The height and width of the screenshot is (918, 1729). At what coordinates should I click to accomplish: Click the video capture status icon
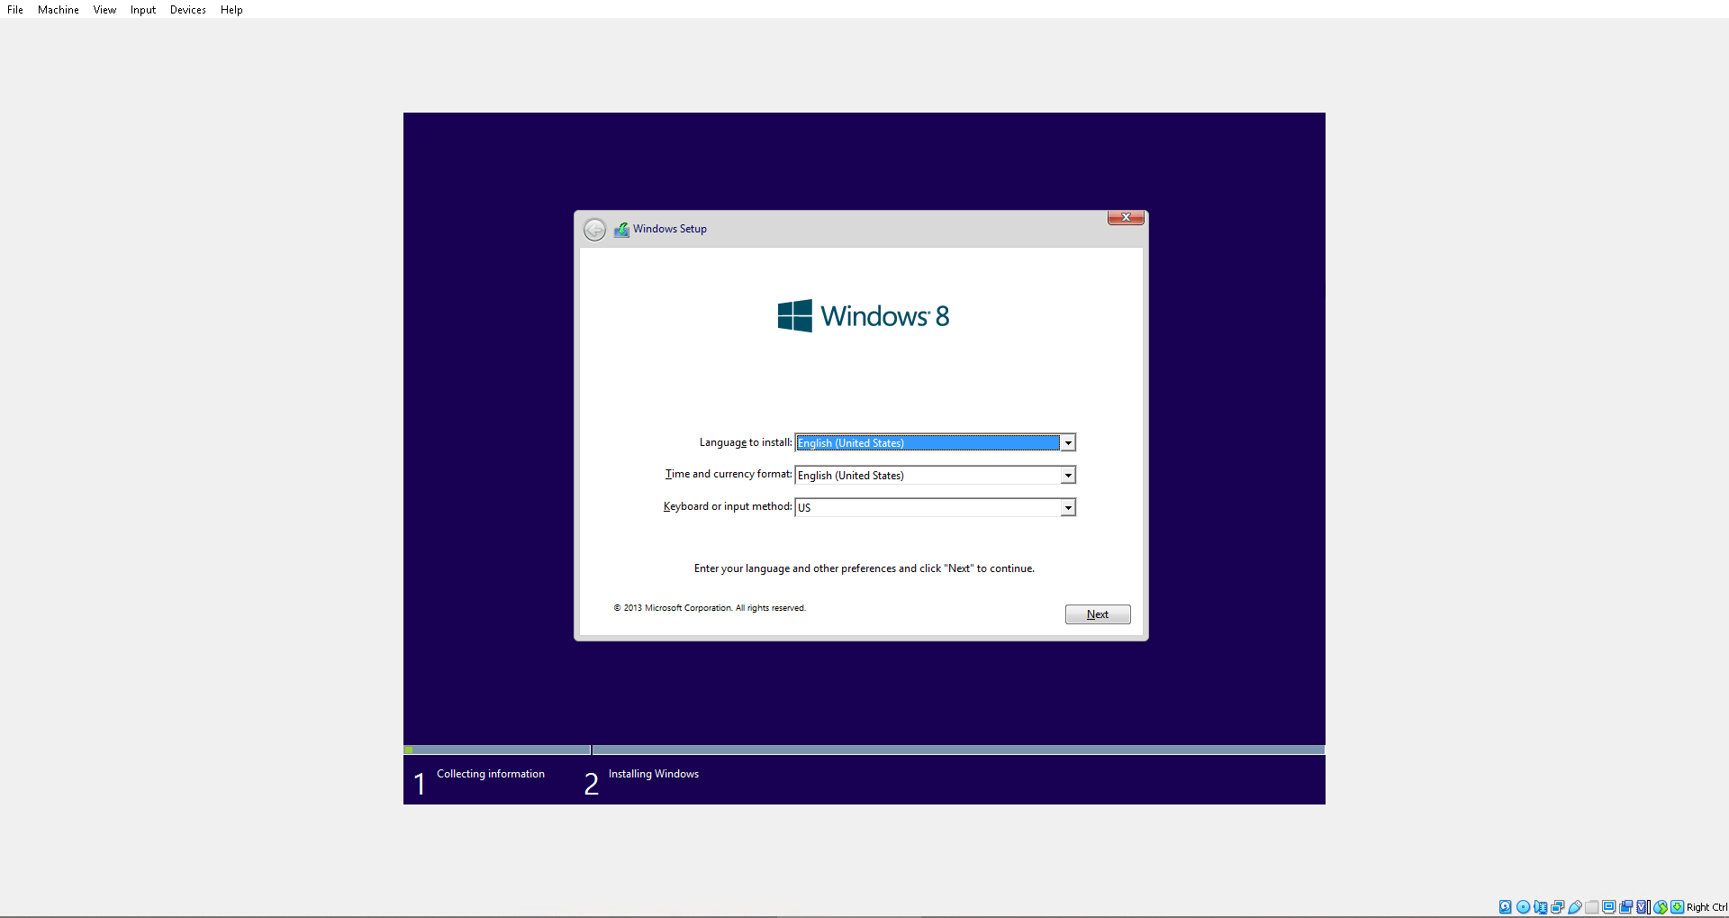1626,907
